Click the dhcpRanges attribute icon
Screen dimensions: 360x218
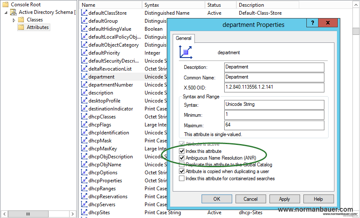[x=84, y=188]
